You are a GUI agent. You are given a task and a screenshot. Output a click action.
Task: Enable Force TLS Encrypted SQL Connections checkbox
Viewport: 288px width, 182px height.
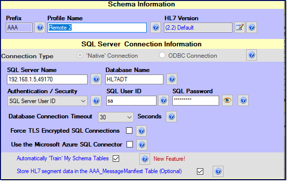point(129,131)
